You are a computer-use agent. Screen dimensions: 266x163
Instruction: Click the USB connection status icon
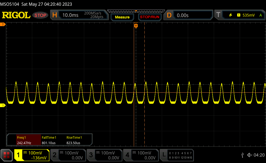(x=242, y=155)
